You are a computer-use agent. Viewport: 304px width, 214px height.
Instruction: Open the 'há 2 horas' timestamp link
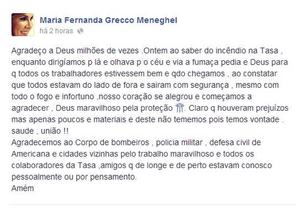point(56,31)
